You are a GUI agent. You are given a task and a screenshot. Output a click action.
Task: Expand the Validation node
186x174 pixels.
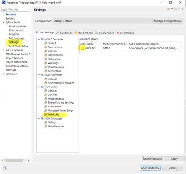click(x=4, y=74)
